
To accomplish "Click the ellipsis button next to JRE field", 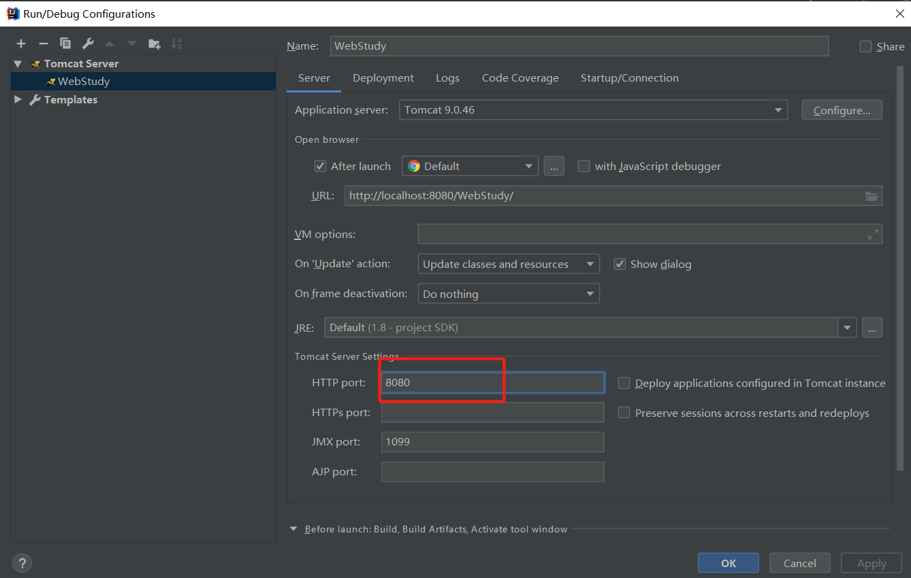I will point(872,327).
